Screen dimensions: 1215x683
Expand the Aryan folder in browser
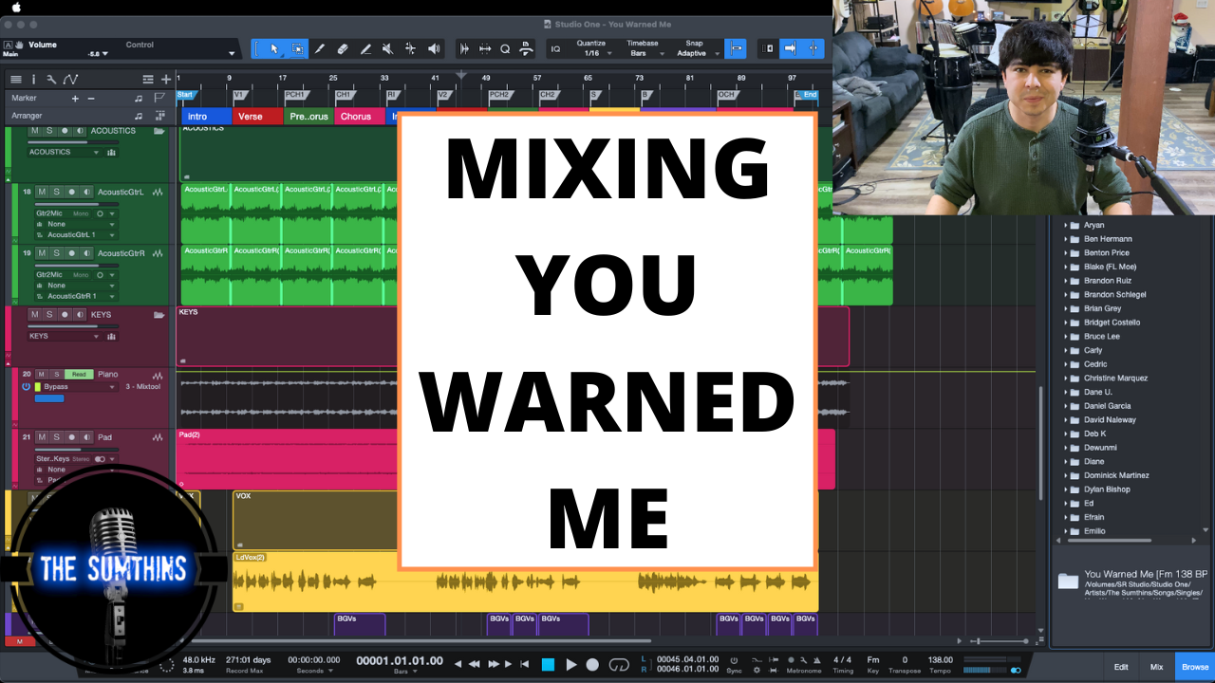pos(1065,226)
